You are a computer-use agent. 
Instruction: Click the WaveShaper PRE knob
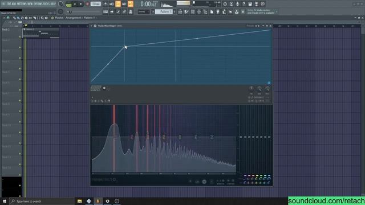point(251,88)
